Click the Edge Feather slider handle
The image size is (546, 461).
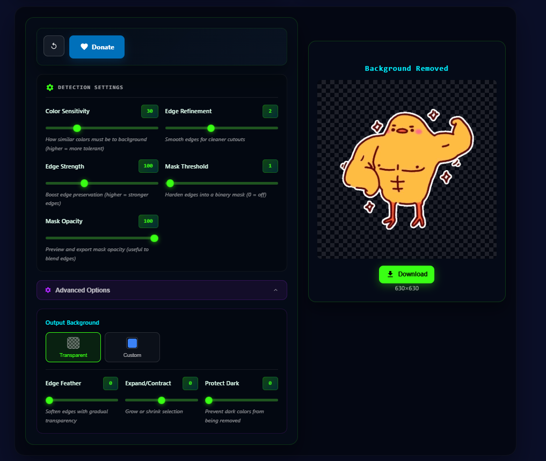(x=49, y=400)
